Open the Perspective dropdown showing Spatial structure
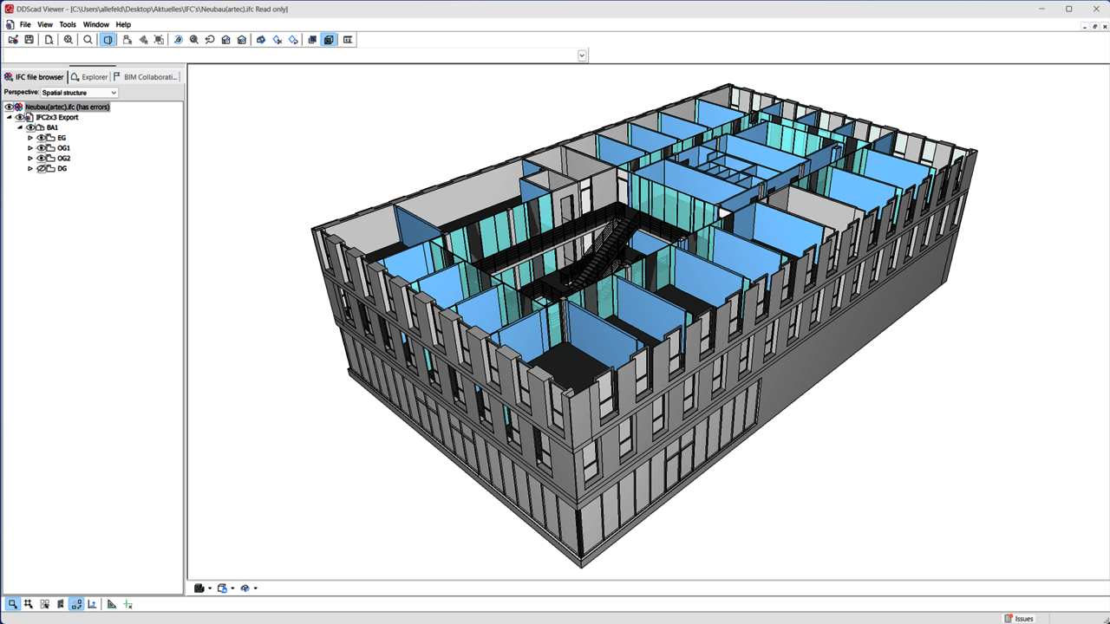1110x624 pixels. (x=79, y=93)
